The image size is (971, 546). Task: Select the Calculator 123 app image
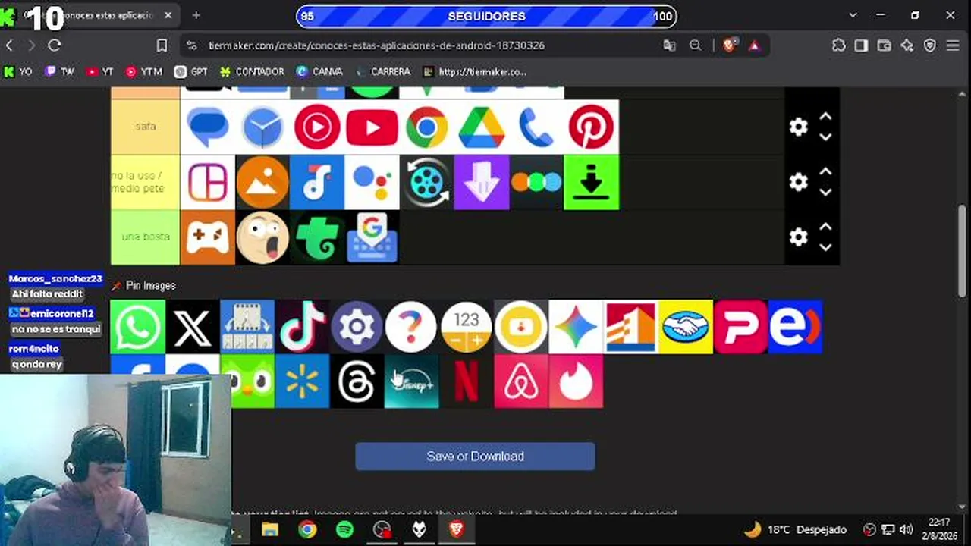(x=467, y=327)
